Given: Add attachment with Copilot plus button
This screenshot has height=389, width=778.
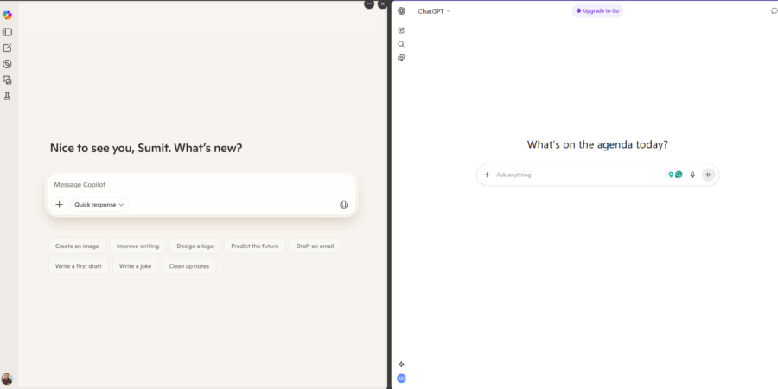Looking at the screenshot, I should click(x=59, y=204).
